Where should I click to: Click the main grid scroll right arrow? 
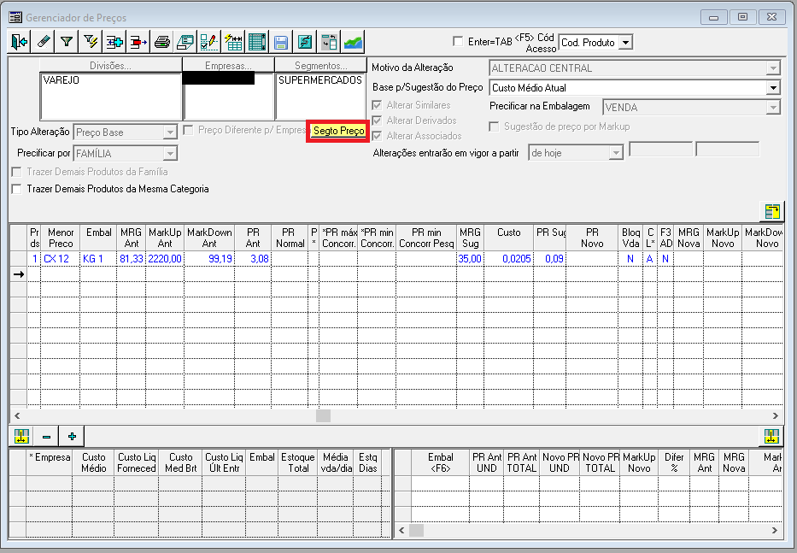775,415
